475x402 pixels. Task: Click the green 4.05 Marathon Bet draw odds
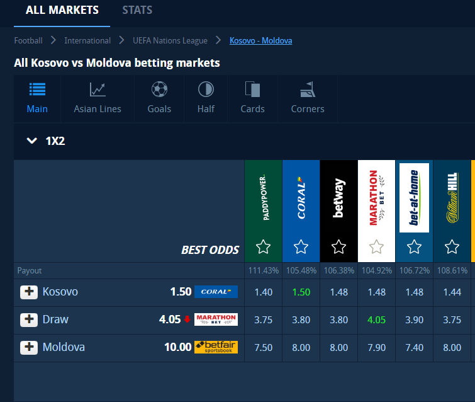(376, 319)
